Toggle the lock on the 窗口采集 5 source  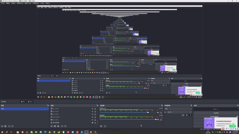(x=95, y=109)
